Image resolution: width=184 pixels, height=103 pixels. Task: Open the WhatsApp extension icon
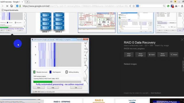click(x=168, y=6)
